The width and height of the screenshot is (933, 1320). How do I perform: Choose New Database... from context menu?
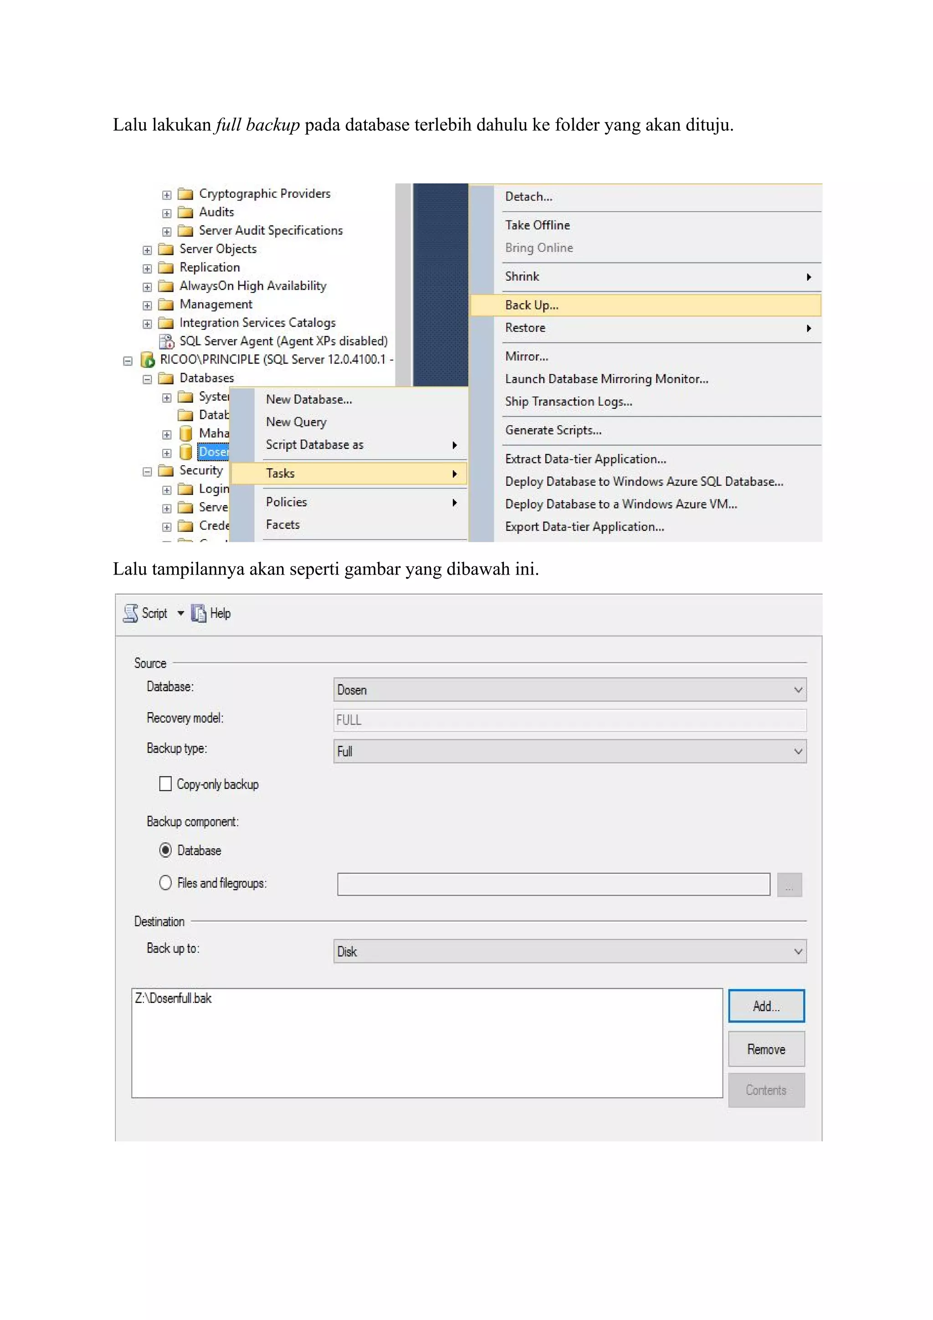click(349, 399)
